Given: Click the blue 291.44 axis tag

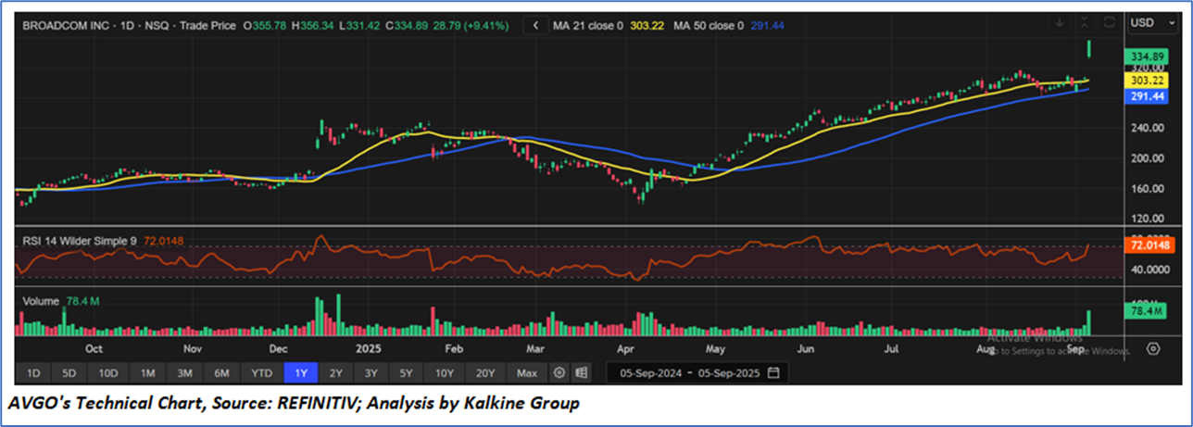Looking at the screenshot, I should pyautogui.click(x=1147, y=96).
